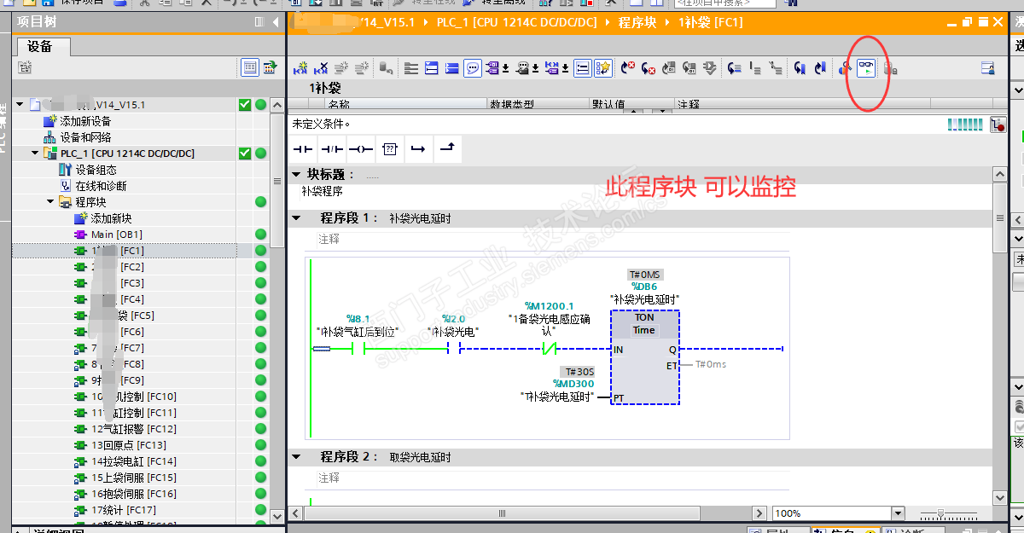The height and width of the screenshot is (533, 1024).
Task: Click the editor toolbar far-right window icon
Action: [987, 68]
